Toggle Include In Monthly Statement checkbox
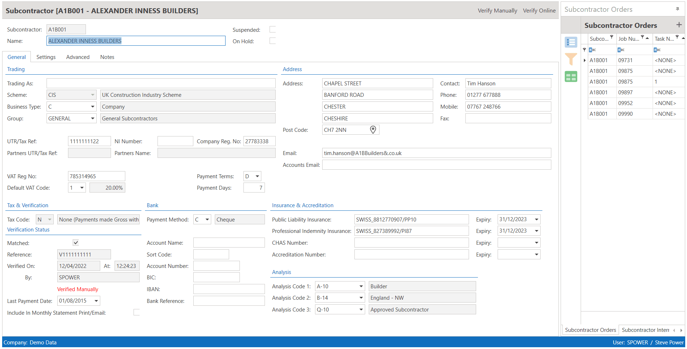Screen dimensions: 687x349 [x=136, y=313]
